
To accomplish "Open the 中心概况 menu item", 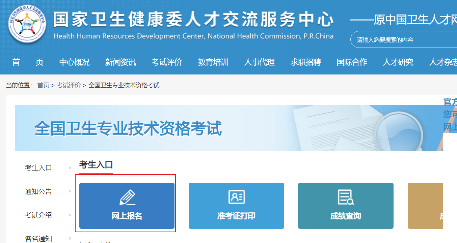I will point(74,62).
